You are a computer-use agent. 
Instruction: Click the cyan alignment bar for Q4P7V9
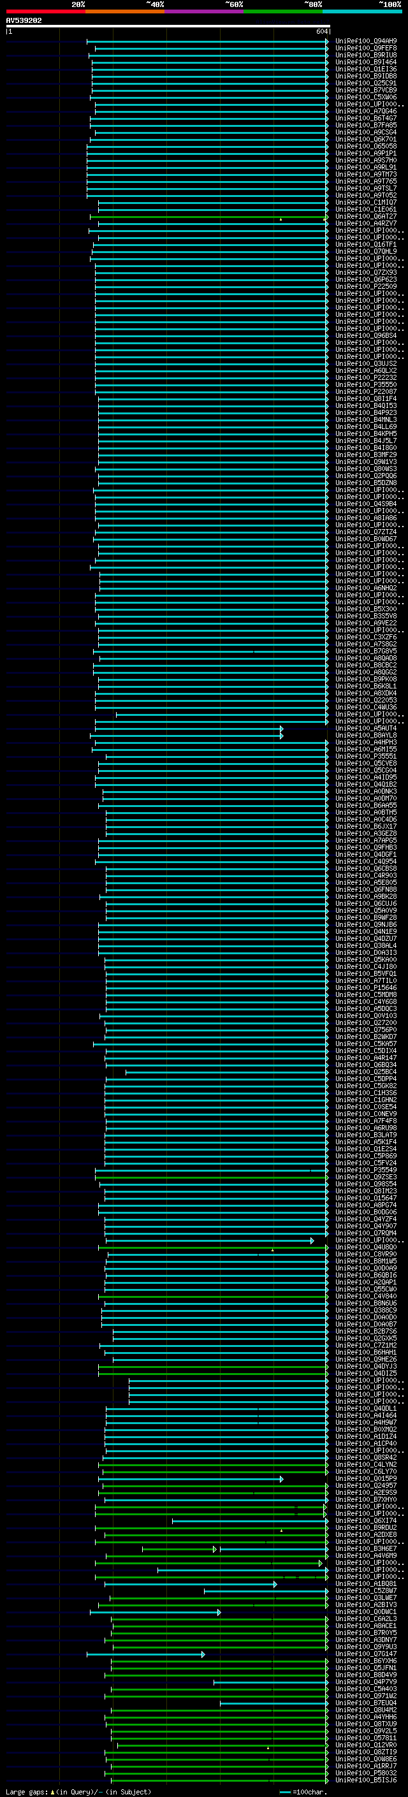click(270, 1683)
